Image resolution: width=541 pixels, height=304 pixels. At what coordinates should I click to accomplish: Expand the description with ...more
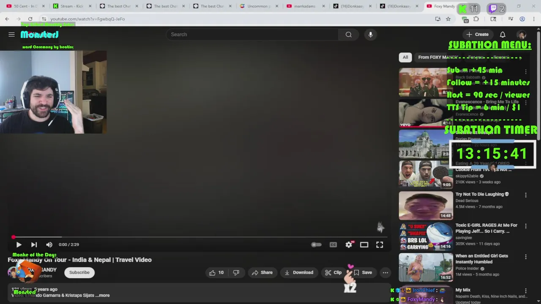[104, 295]
